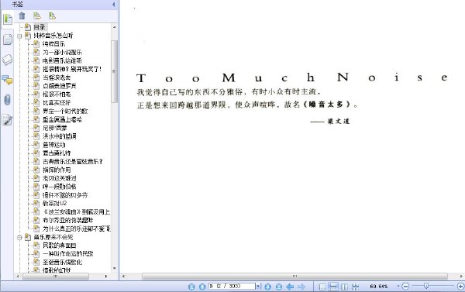
Task: Click the bookmarks vertical scrollbar thumb
Action: pos(114,71)
